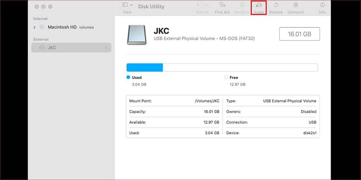Click the Device value disk2s1
The height and width of the screenshot is (180, 361).
(310, 133)
